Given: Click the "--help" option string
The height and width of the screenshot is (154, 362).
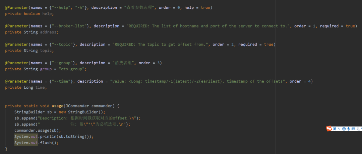Looking at the screenshot, I should 61,8.
